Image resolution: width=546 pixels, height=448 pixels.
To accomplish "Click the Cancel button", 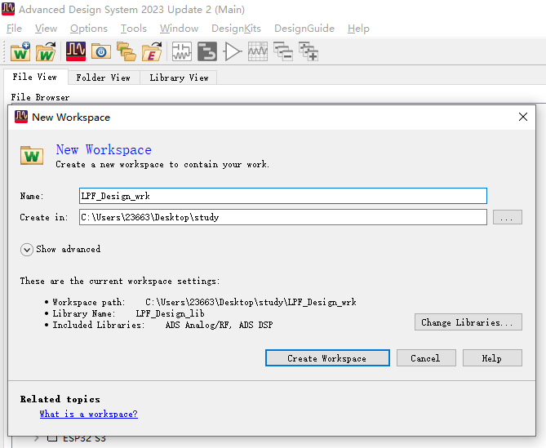I will coord(426,358).
